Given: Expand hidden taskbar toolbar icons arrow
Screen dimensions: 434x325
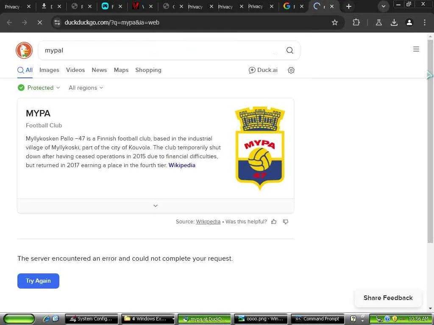Looking at the screenshot, I should 362,321.
